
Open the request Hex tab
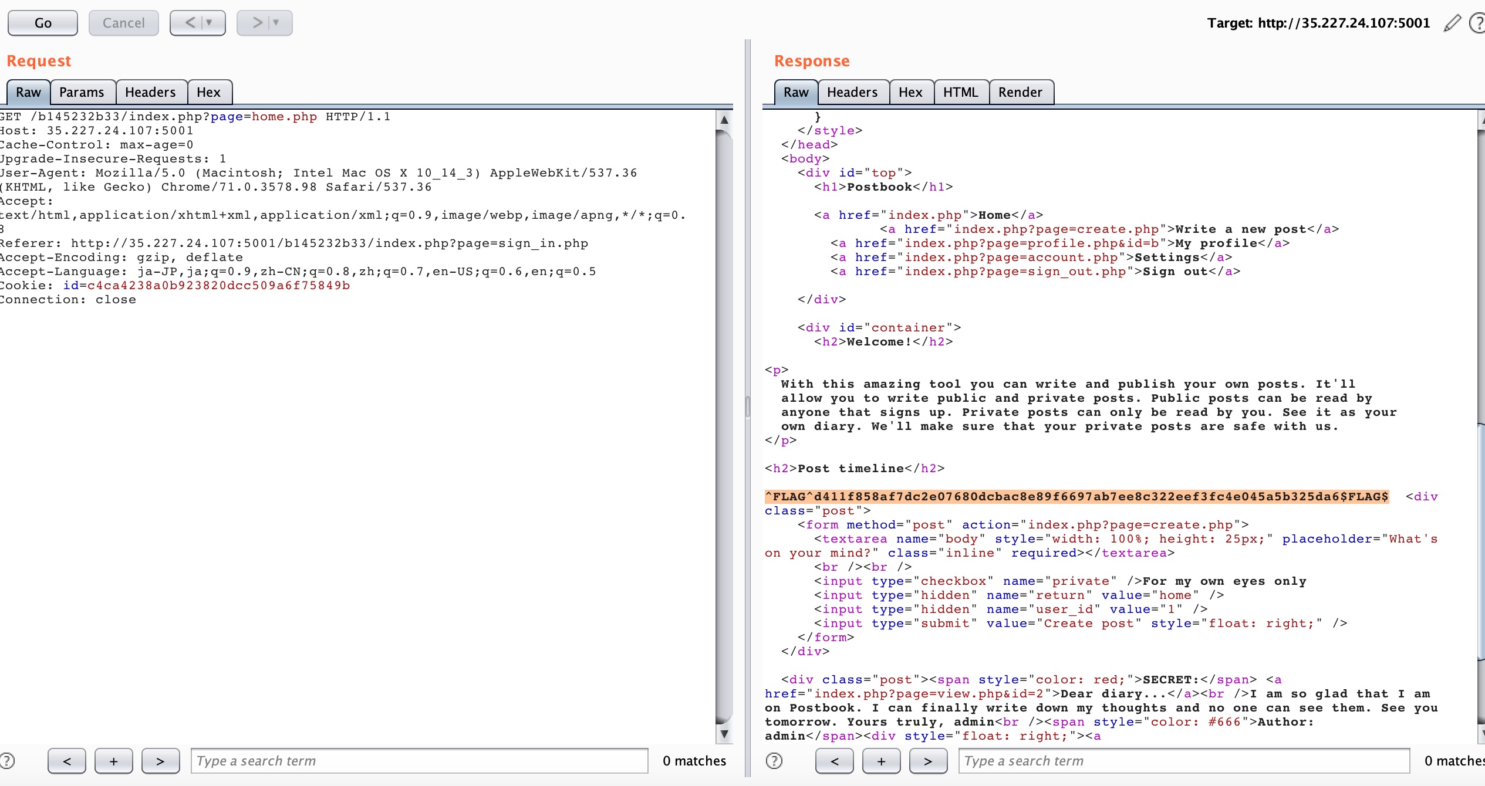(208, 92)
